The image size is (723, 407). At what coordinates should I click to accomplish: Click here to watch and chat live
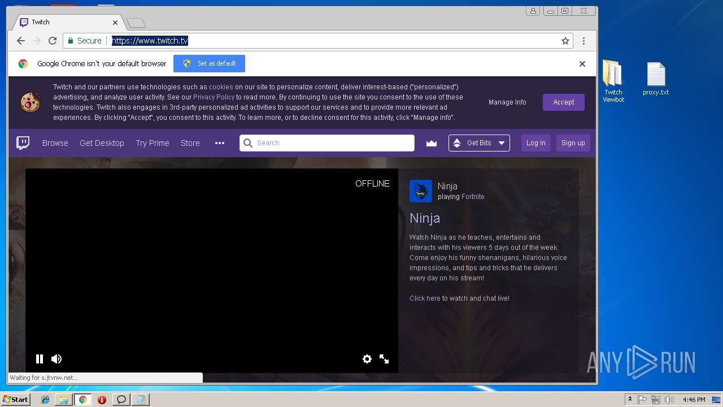[x=459, y=298]
